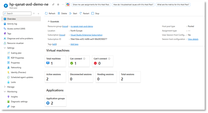Open the Copilot icon in header

coord(68,5)
